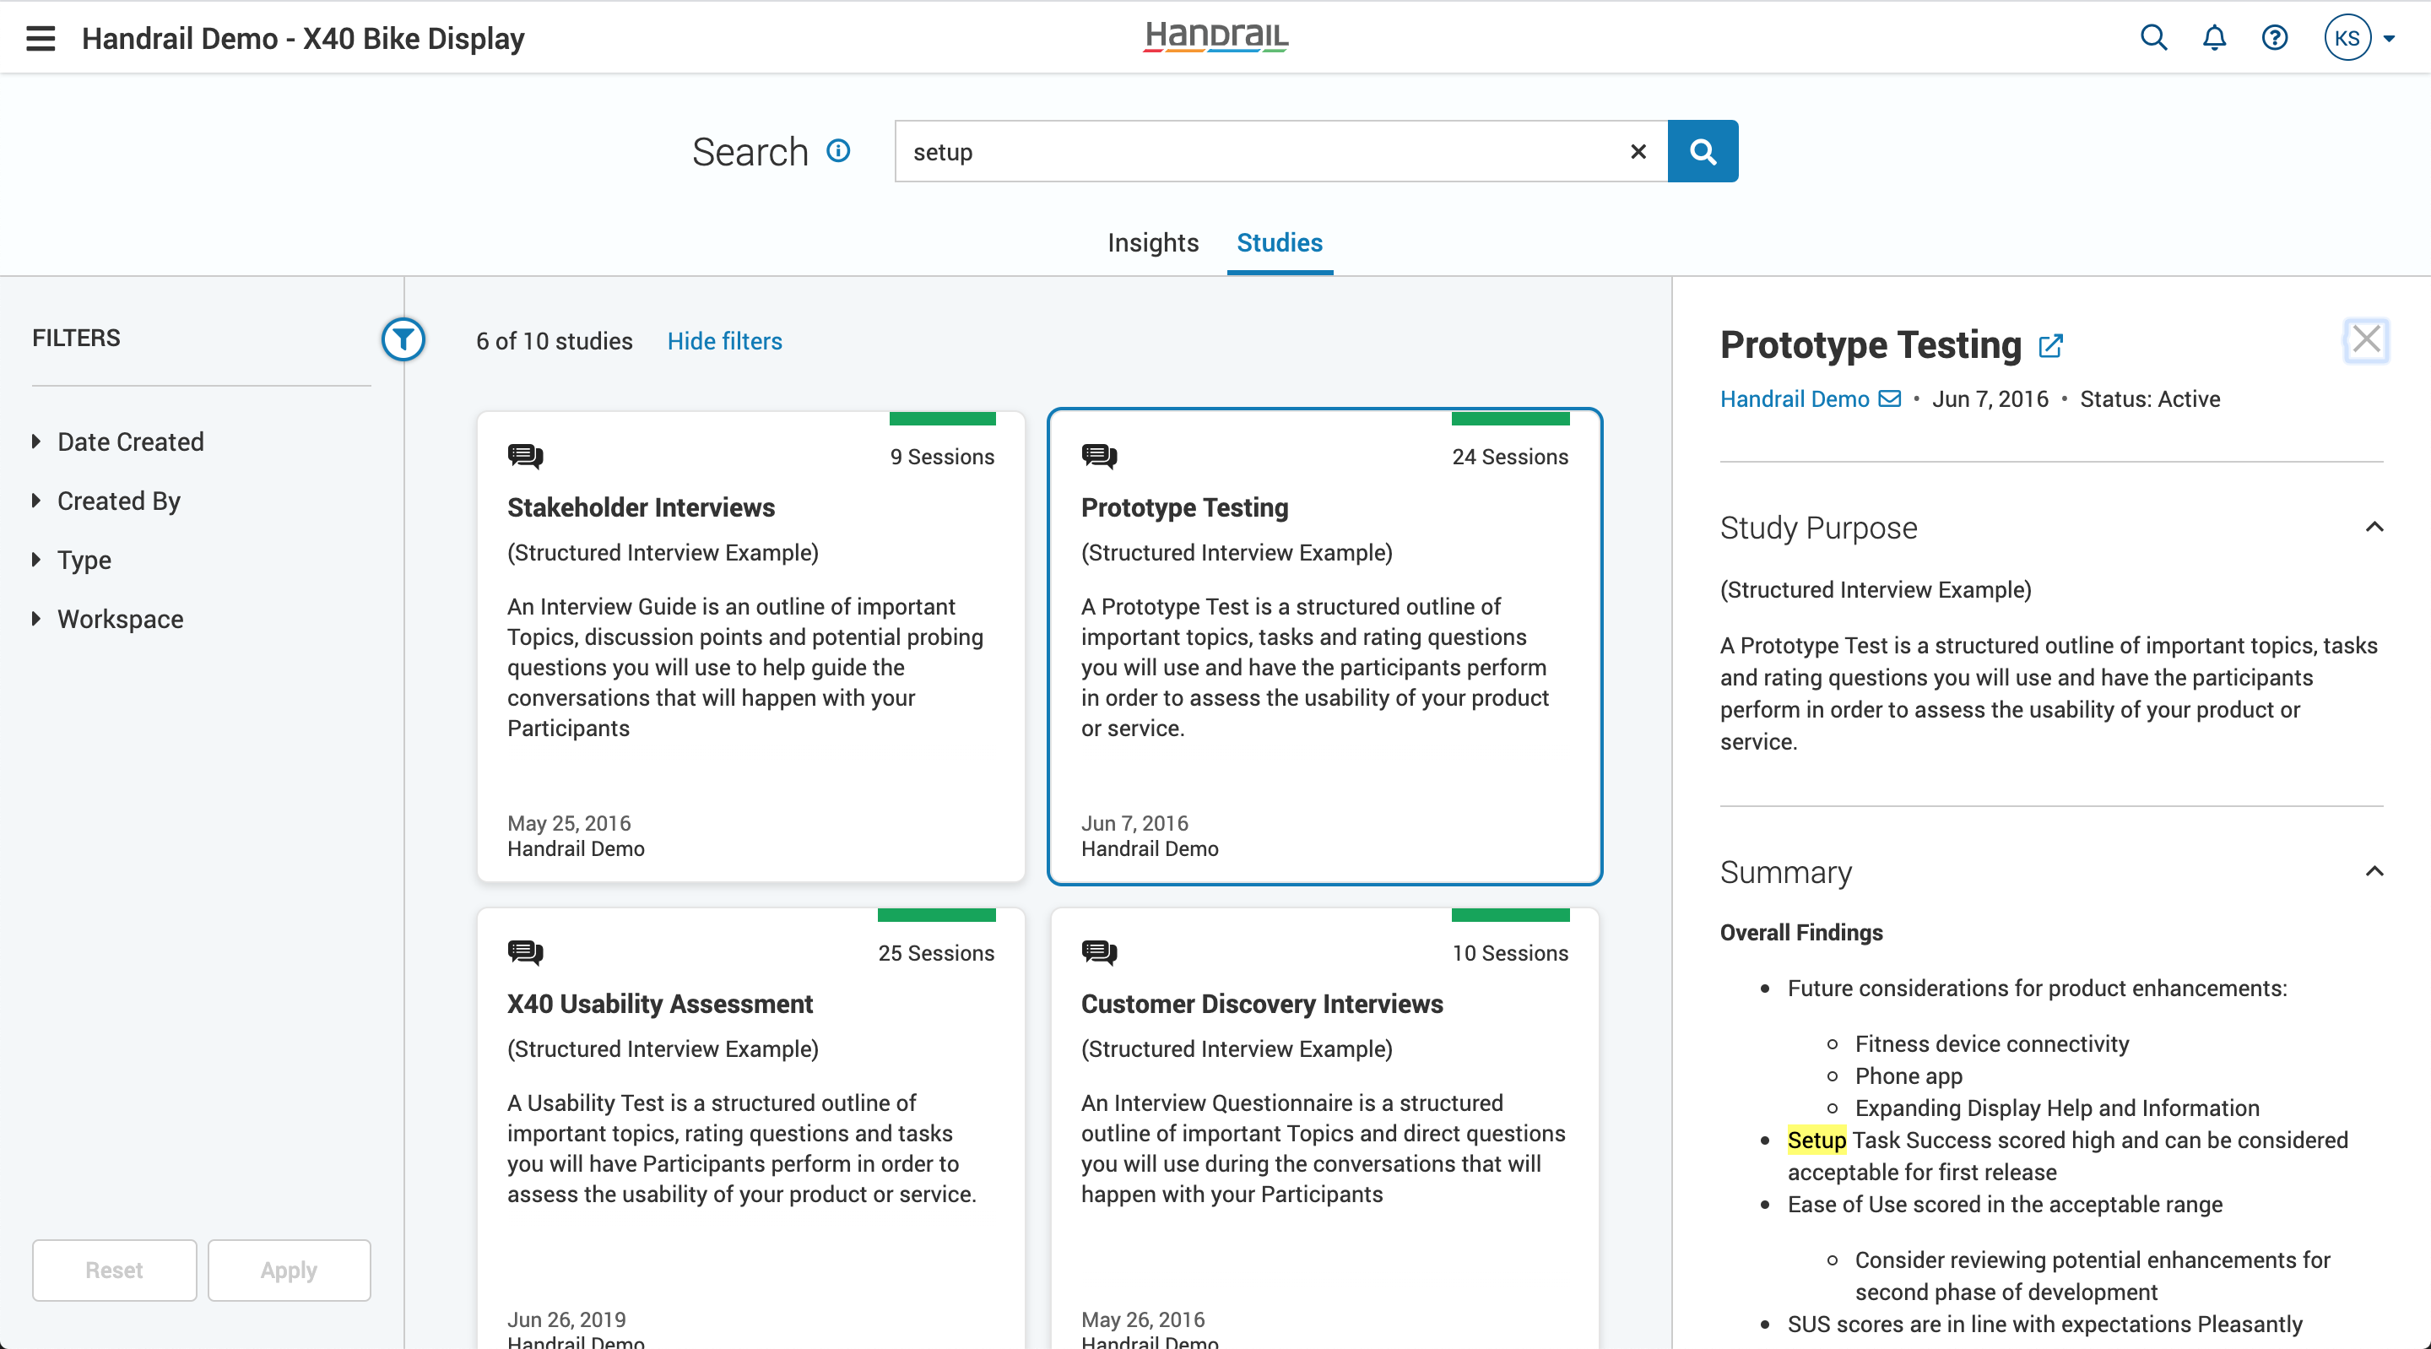Screen dimensions: 2431x1349
Task: Expand the Date Created filter
Action: (x=118, y=442)
